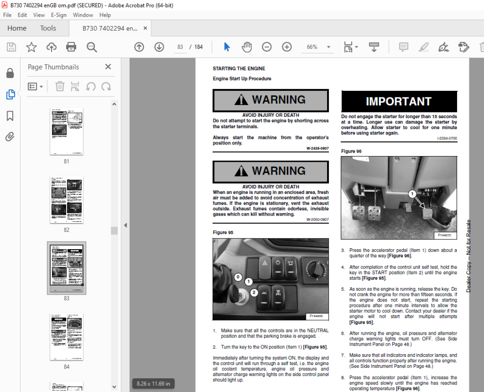Open the File menu
Screen dimensions: 484x392
[x=7, y=15]
